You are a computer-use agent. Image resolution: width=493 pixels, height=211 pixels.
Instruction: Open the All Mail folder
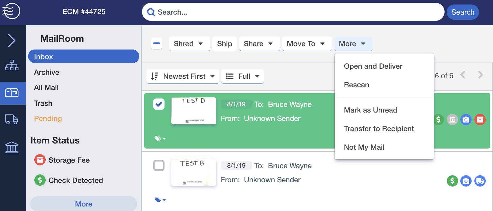point(46,87)
